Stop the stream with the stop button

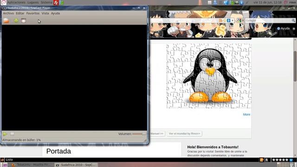pyautogui.click(x=12, y=134)
